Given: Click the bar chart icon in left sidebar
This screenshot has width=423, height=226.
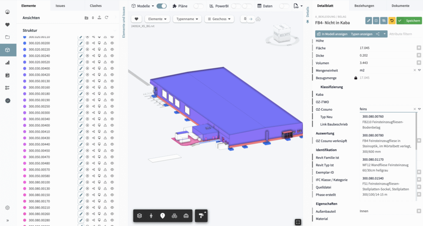Looking at the screenshot, I should [8, 63].
